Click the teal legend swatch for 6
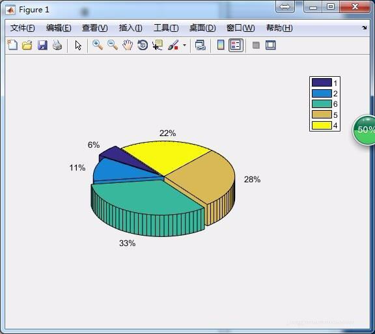Viewport: 375px width, 334px height. (x=322, y=104)
